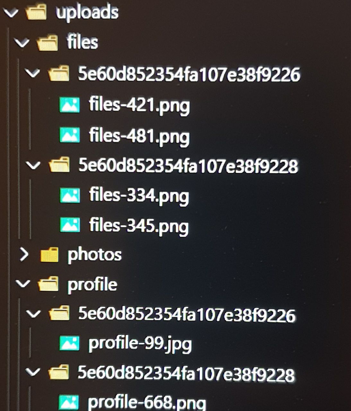Click the image icon beside files-481.png
Screen dimensions: 351x411
(x=70, y=135)
